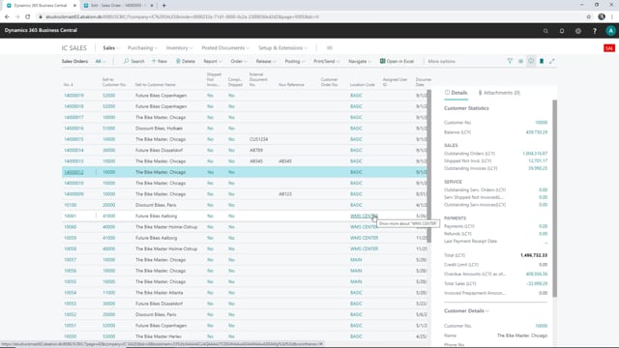Expand the Inventory navigation menu
The width and height of the screenshot is (619, 348).
[179, 47]
